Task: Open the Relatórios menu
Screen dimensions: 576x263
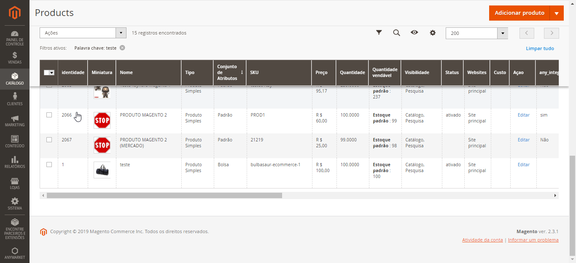Action: [x=15, y=162]
